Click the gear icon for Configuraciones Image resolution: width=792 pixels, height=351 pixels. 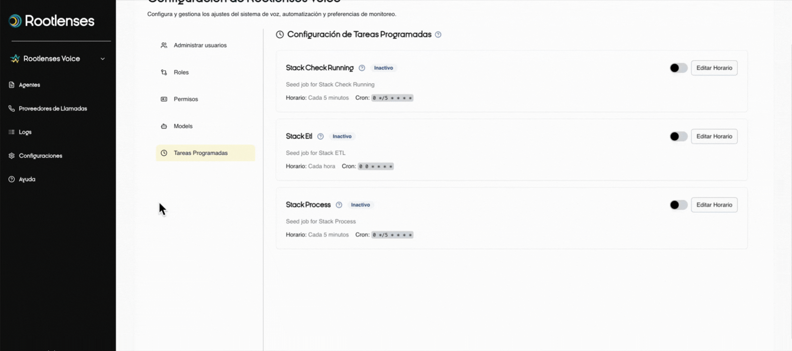tap(12, 156)
